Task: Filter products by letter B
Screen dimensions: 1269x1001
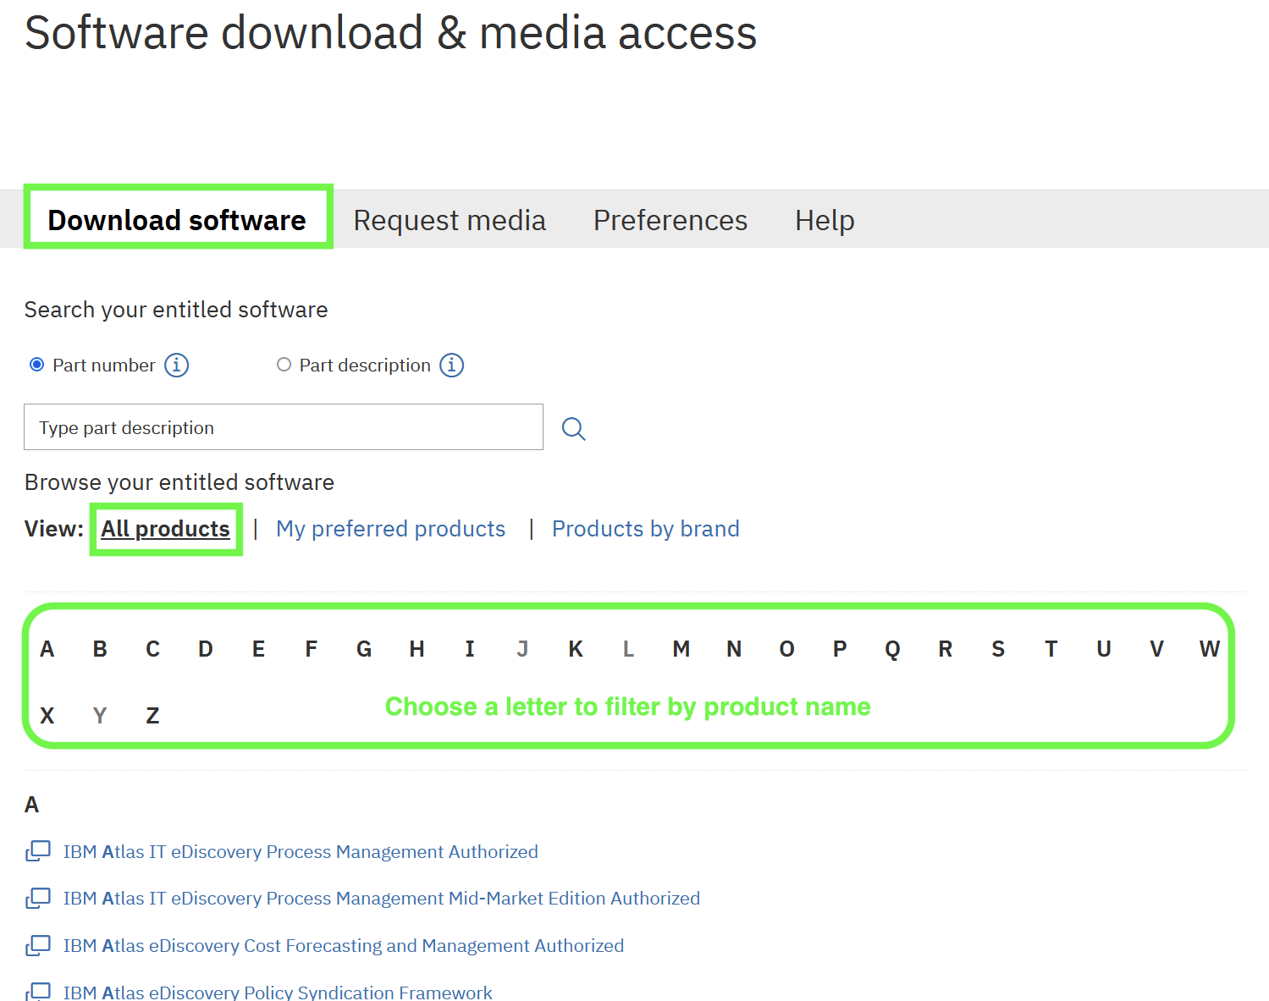Action: click(x=100, y=649)
